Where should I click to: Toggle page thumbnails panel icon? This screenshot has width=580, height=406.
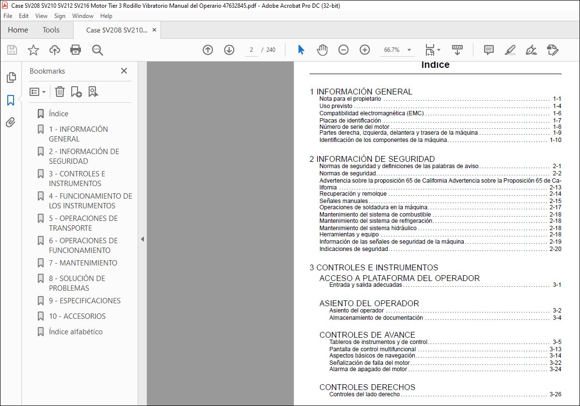(11, 78)
